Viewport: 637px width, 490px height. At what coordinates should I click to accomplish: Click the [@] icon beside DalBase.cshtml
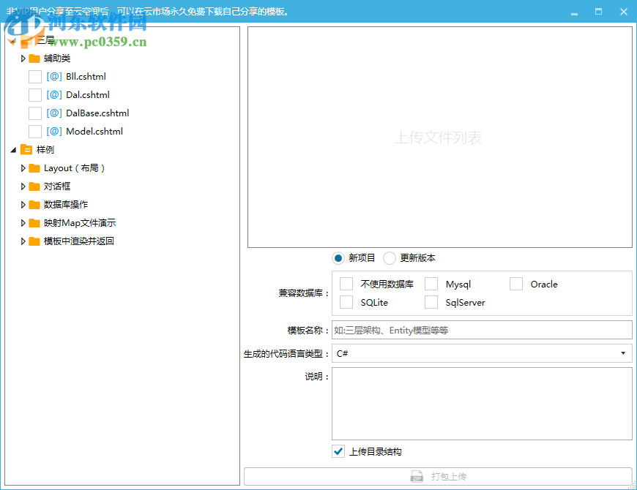[54, 113]
